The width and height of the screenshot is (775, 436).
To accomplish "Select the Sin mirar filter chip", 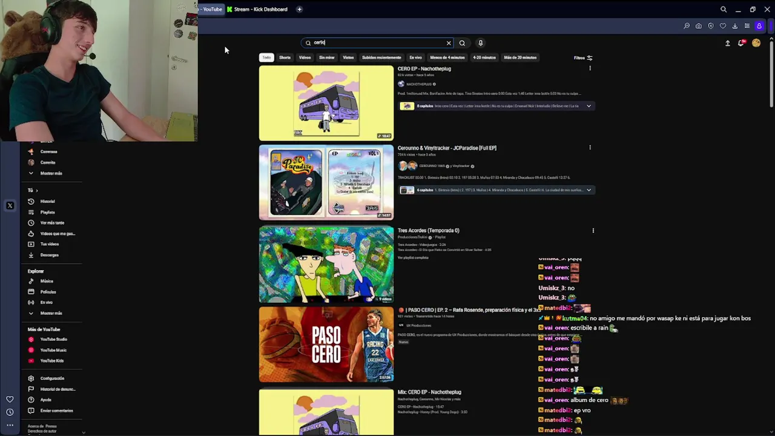I will point(327,58).
